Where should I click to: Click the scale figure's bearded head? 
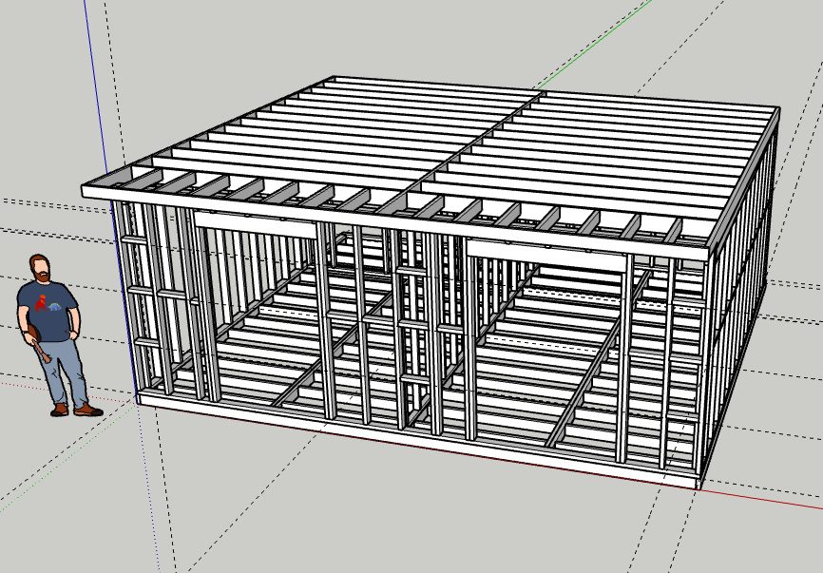click(40, 268)
